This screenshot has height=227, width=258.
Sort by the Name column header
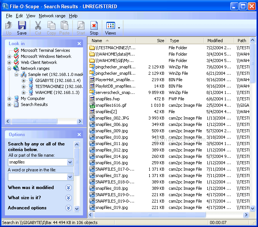pyautogui.click(x=112, y=41)
